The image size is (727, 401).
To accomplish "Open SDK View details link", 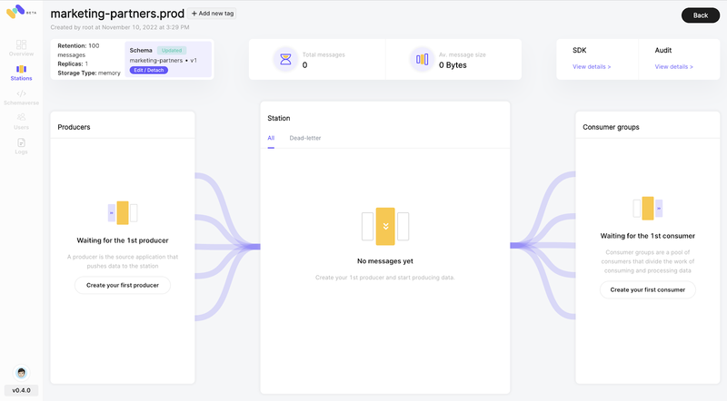I will 592,66.
